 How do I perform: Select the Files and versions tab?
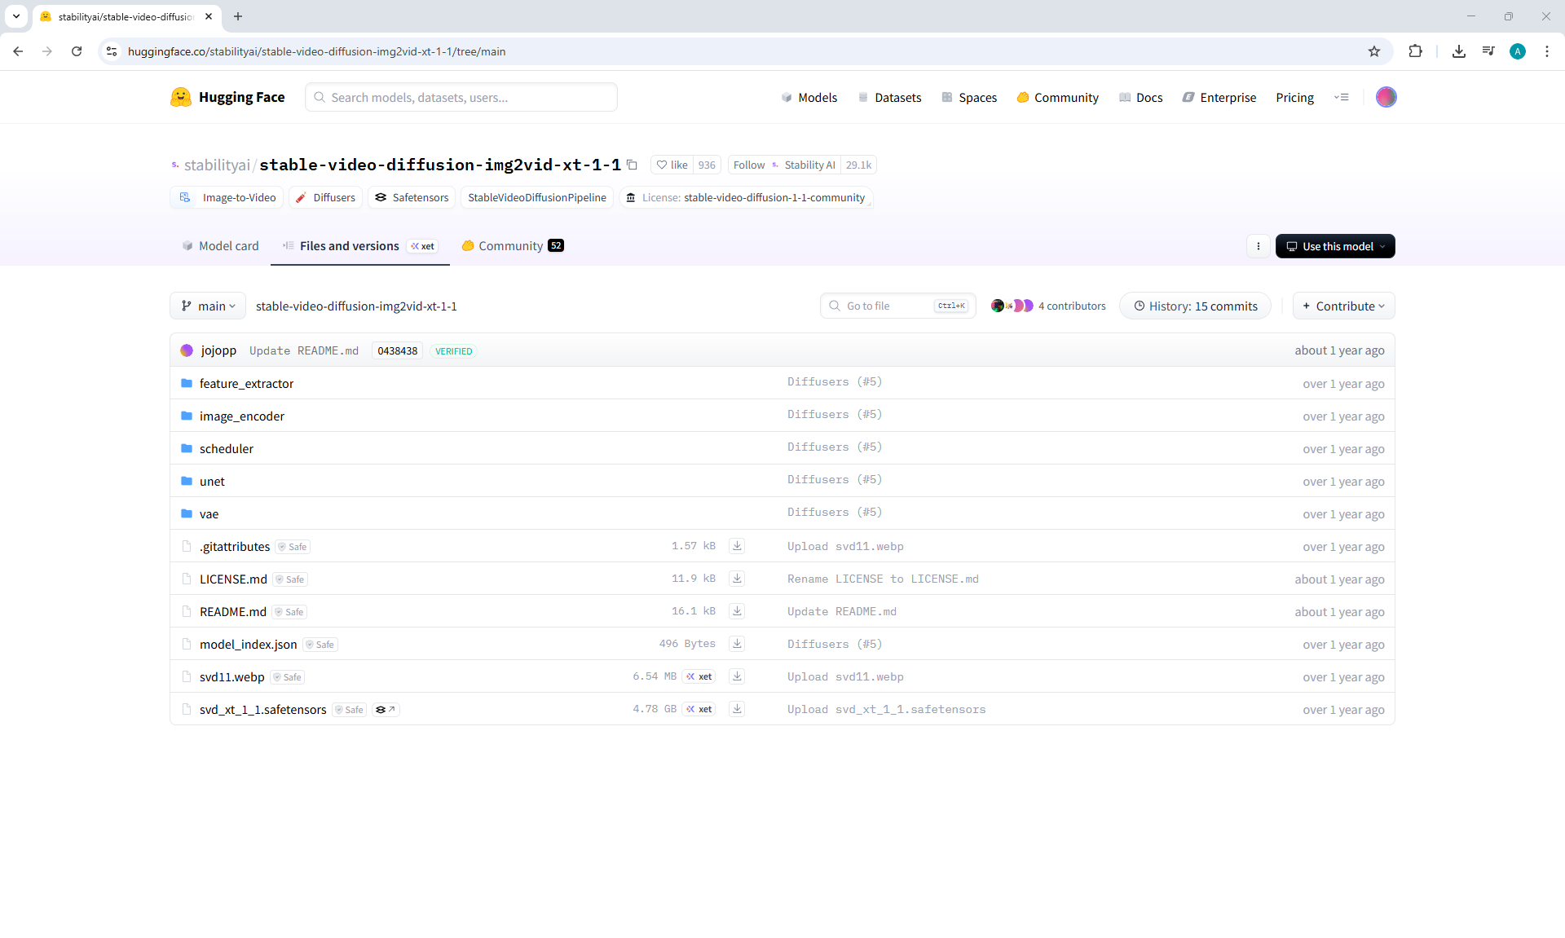tap(359, 245)
